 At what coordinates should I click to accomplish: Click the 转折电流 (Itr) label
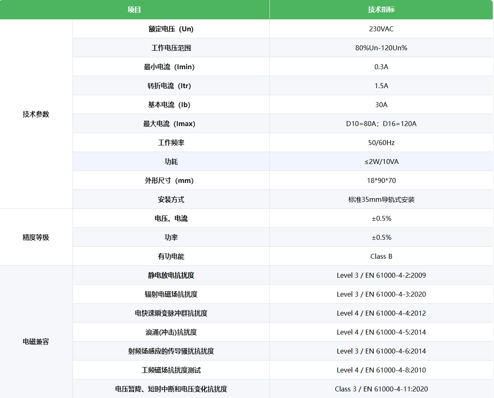click(171, 86)
